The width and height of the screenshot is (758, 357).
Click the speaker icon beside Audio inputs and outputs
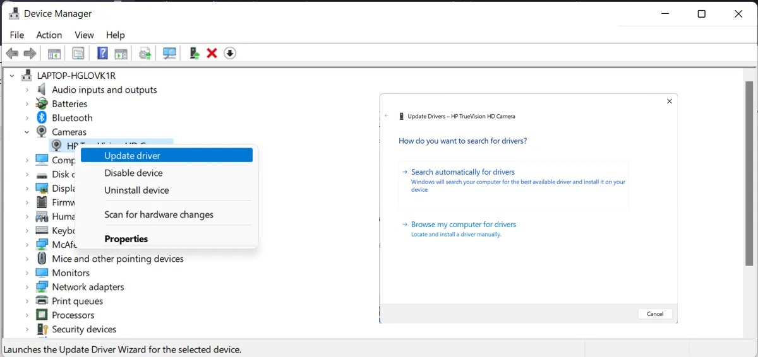(42, 90)
